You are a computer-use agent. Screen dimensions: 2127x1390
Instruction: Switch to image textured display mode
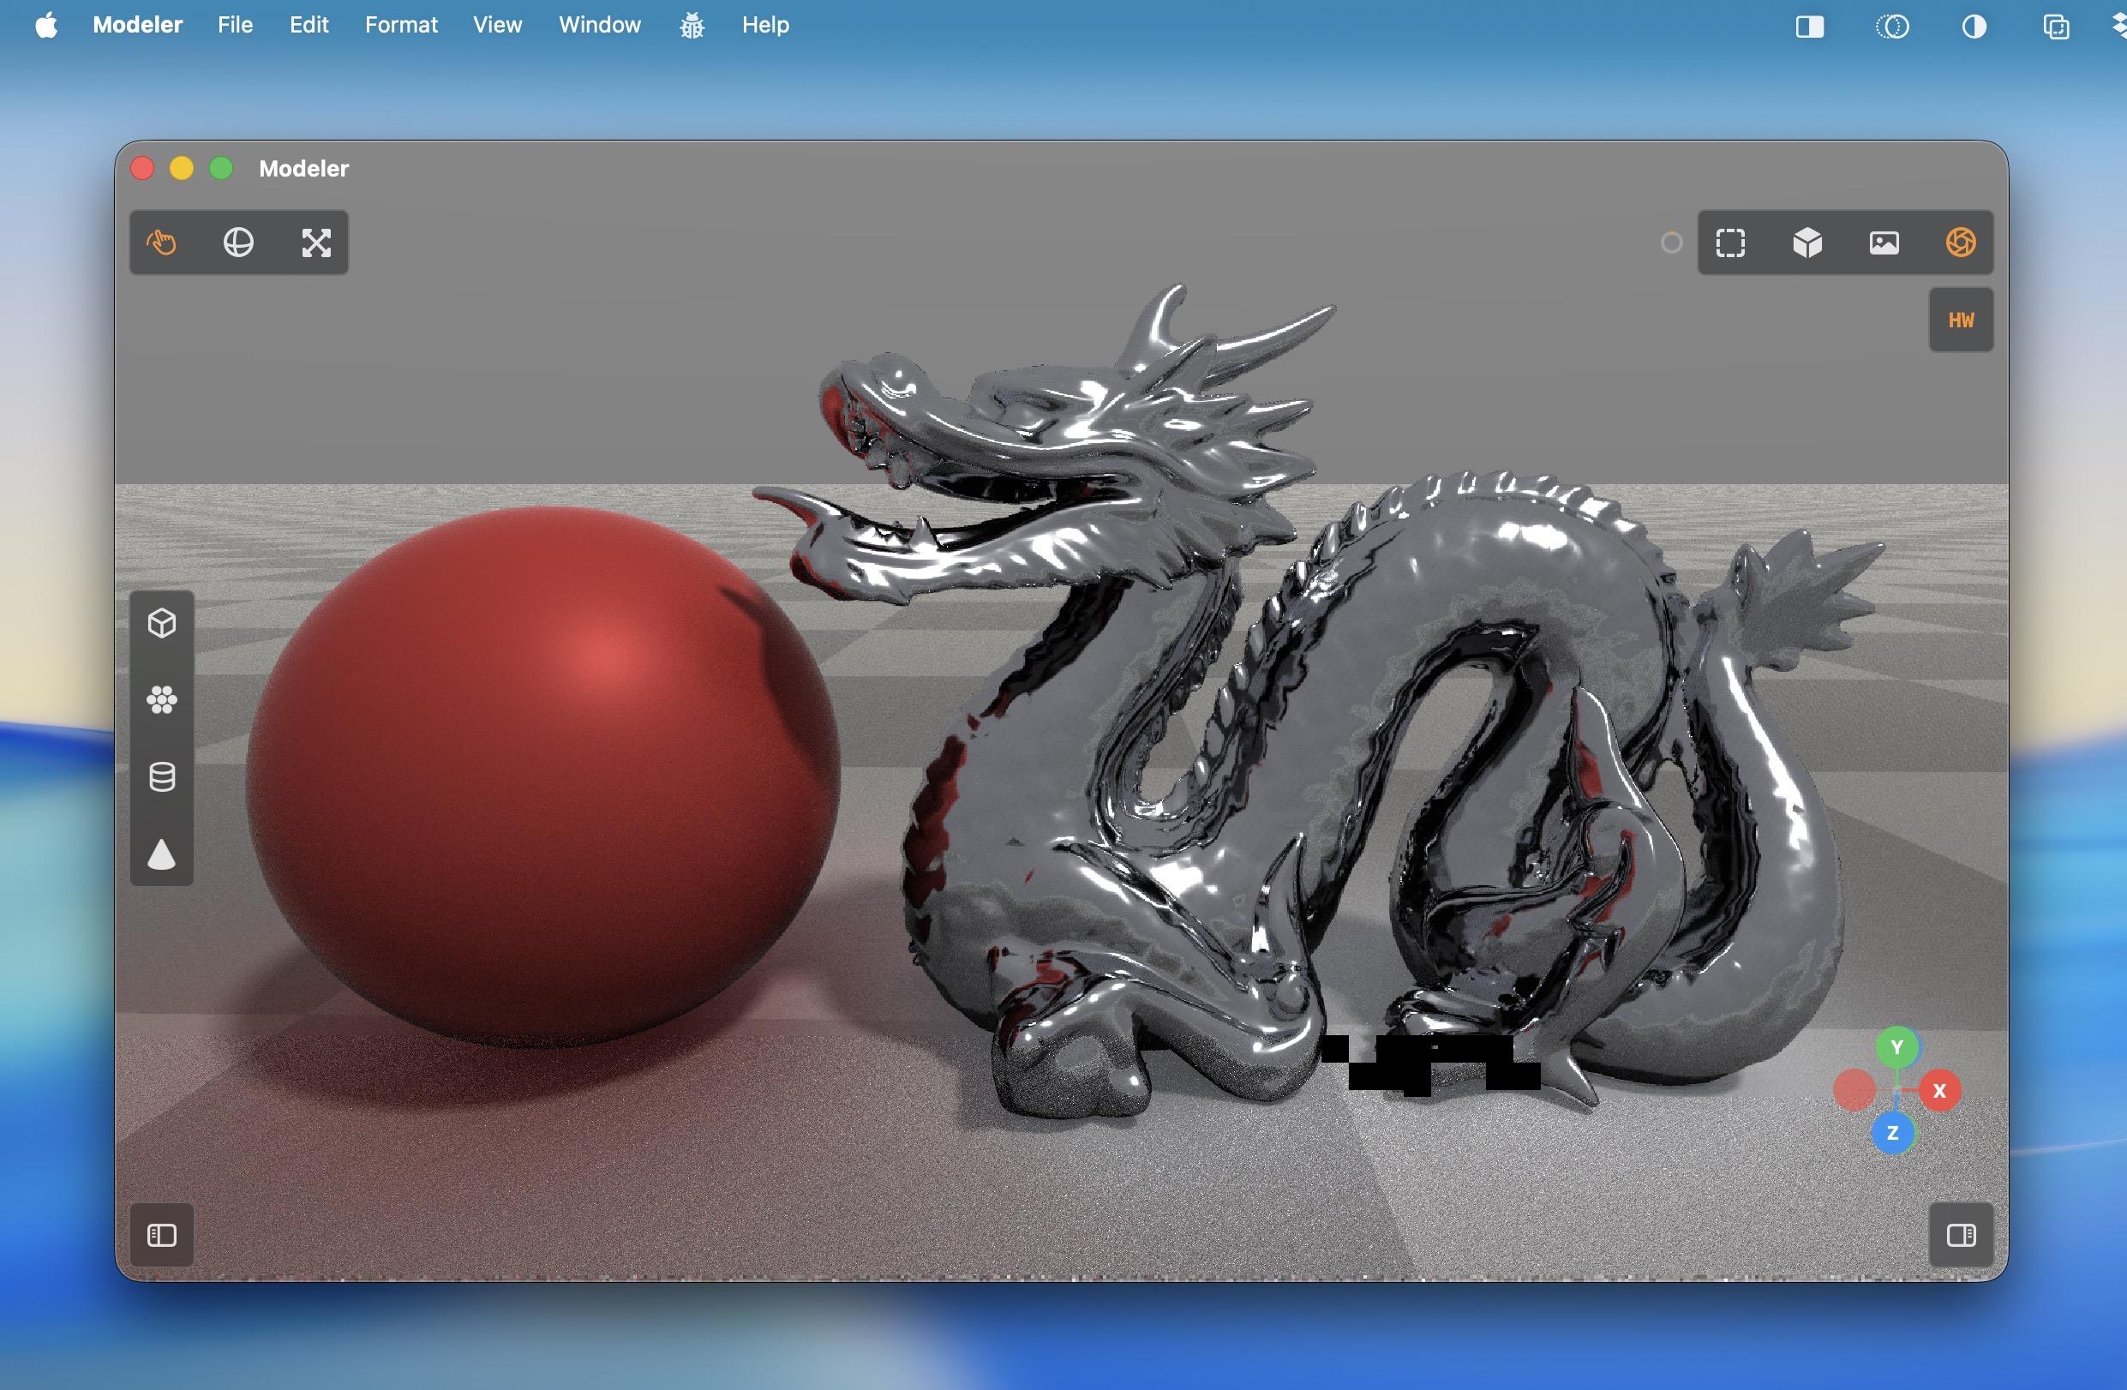[x=1884, y=243]
